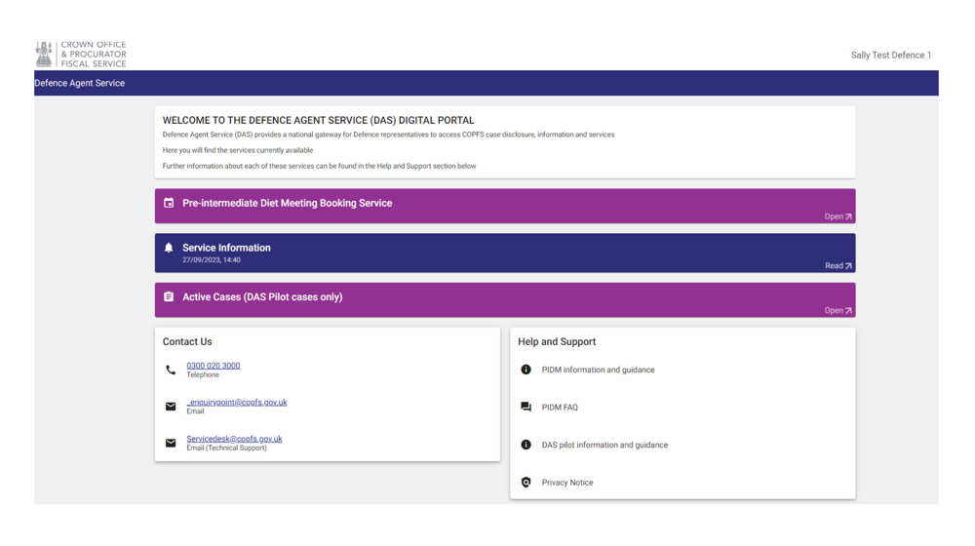The image size is (975, 546).
Task: Click the clipboard icon beside Active Cases
Action: [x=169, y=297]
